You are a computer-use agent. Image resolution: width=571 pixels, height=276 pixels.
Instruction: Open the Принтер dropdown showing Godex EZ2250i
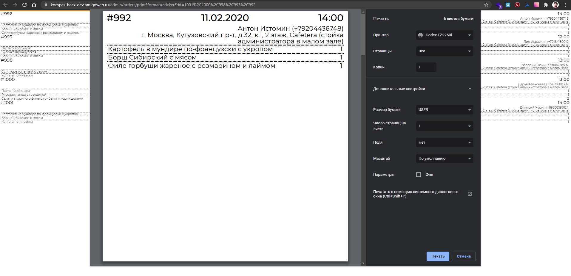click(x=445, y=35)
